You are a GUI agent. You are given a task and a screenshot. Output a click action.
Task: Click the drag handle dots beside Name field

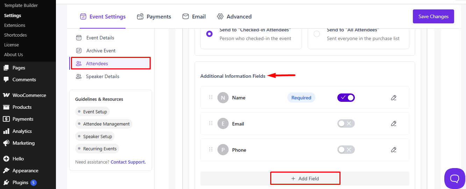pyautogui.click(x=211, y=97)
